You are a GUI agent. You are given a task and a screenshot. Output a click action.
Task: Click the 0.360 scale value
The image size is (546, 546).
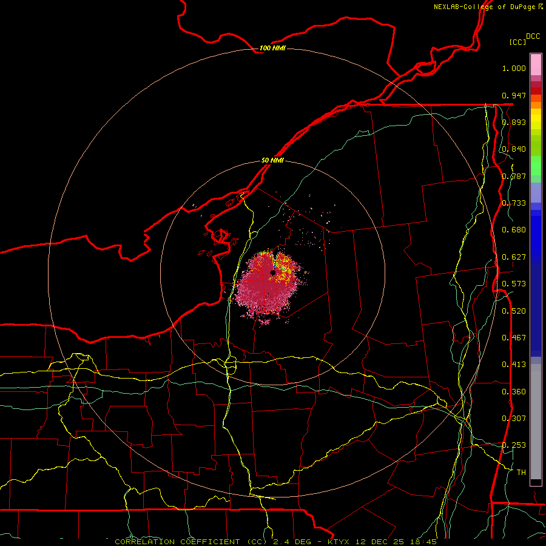514,391
